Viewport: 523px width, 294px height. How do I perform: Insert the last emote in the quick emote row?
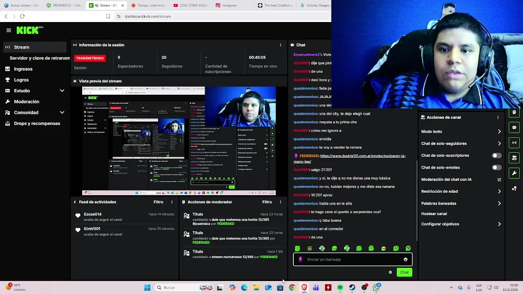click(408, 248)
